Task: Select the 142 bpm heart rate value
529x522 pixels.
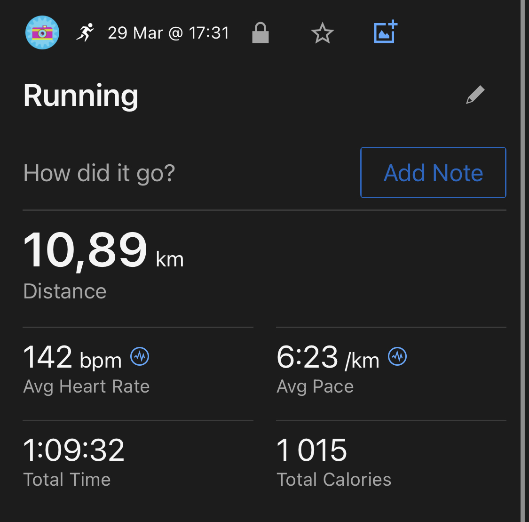Action: pos(72,358)
